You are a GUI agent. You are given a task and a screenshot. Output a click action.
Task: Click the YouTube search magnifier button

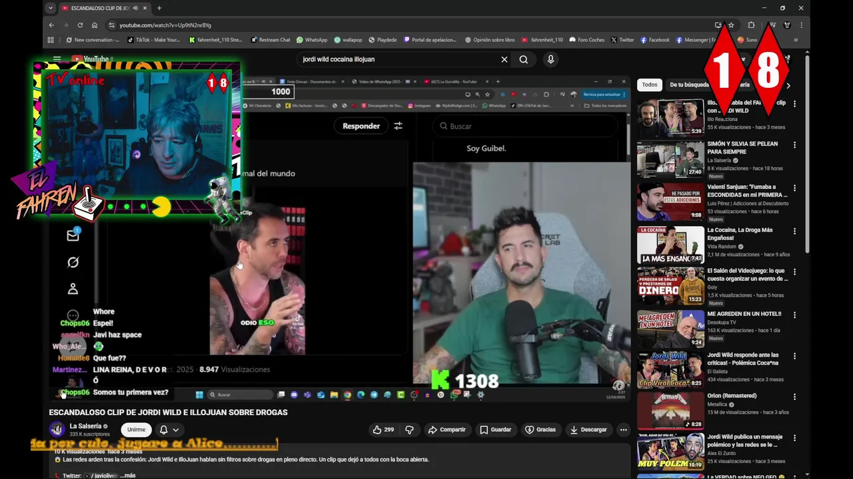tap(524, 59)
